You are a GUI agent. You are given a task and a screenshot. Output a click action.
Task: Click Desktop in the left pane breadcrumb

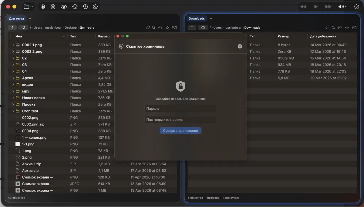point(71,27)
